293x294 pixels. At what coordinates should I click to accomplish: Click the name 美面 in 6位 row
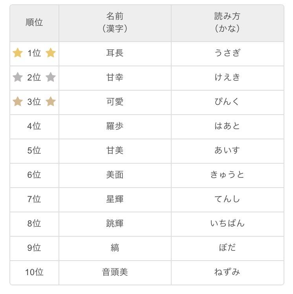point(115,175)
